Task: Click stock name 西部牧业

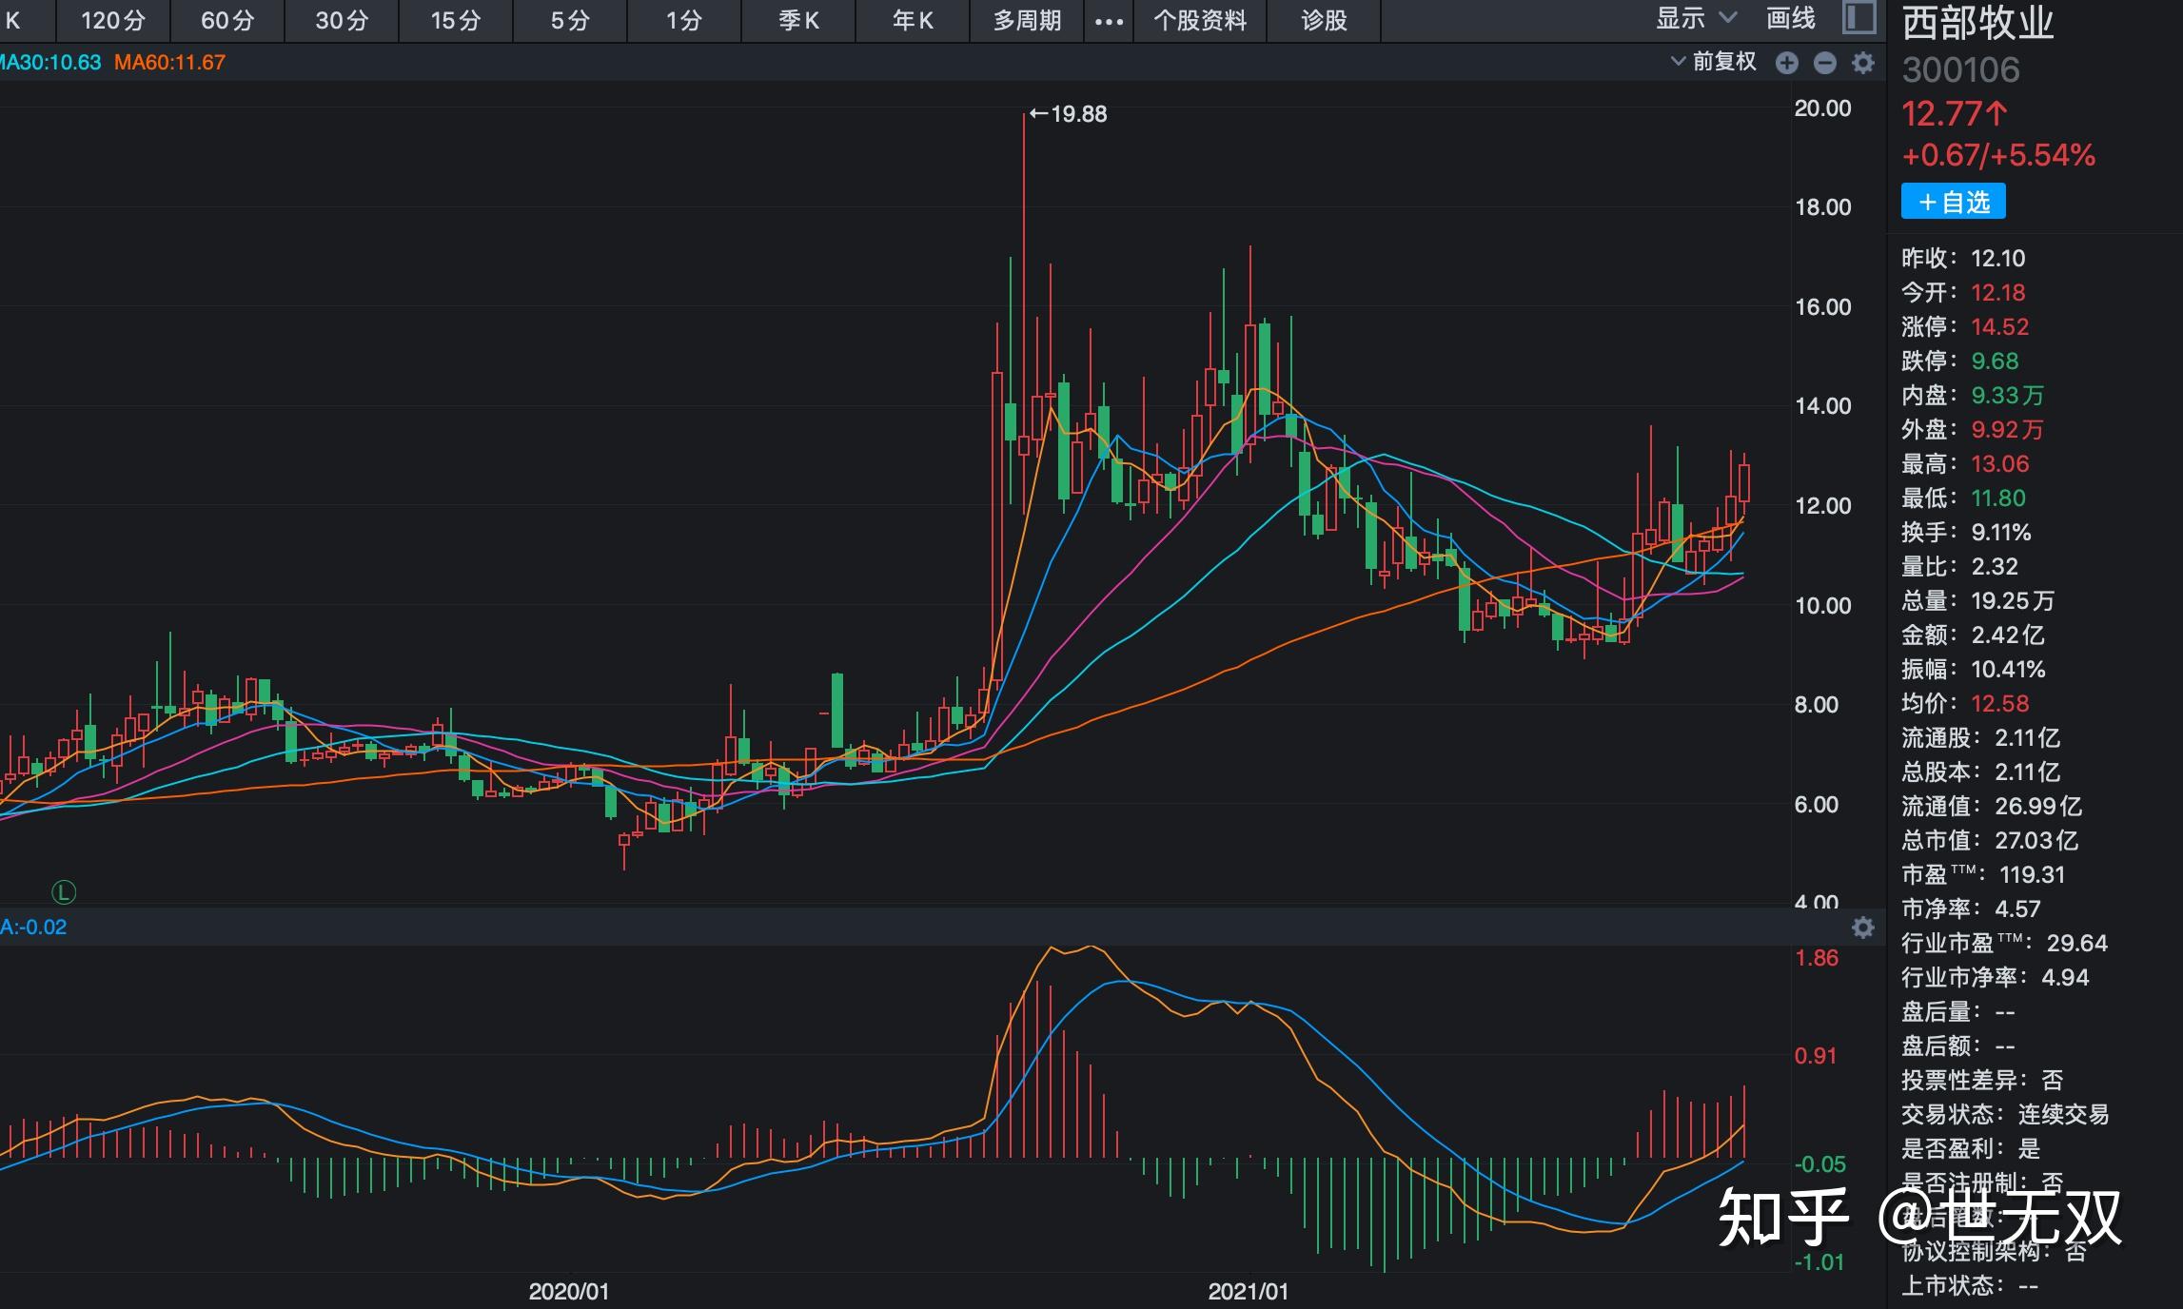Action: coord(1977,24)
